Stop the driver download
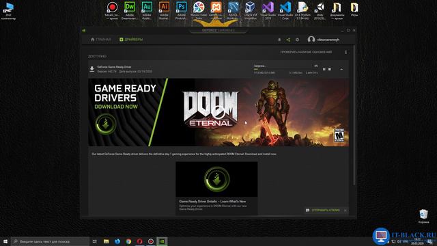The height and width of the screenshot is (246, 437). click(x=329, y=69)
